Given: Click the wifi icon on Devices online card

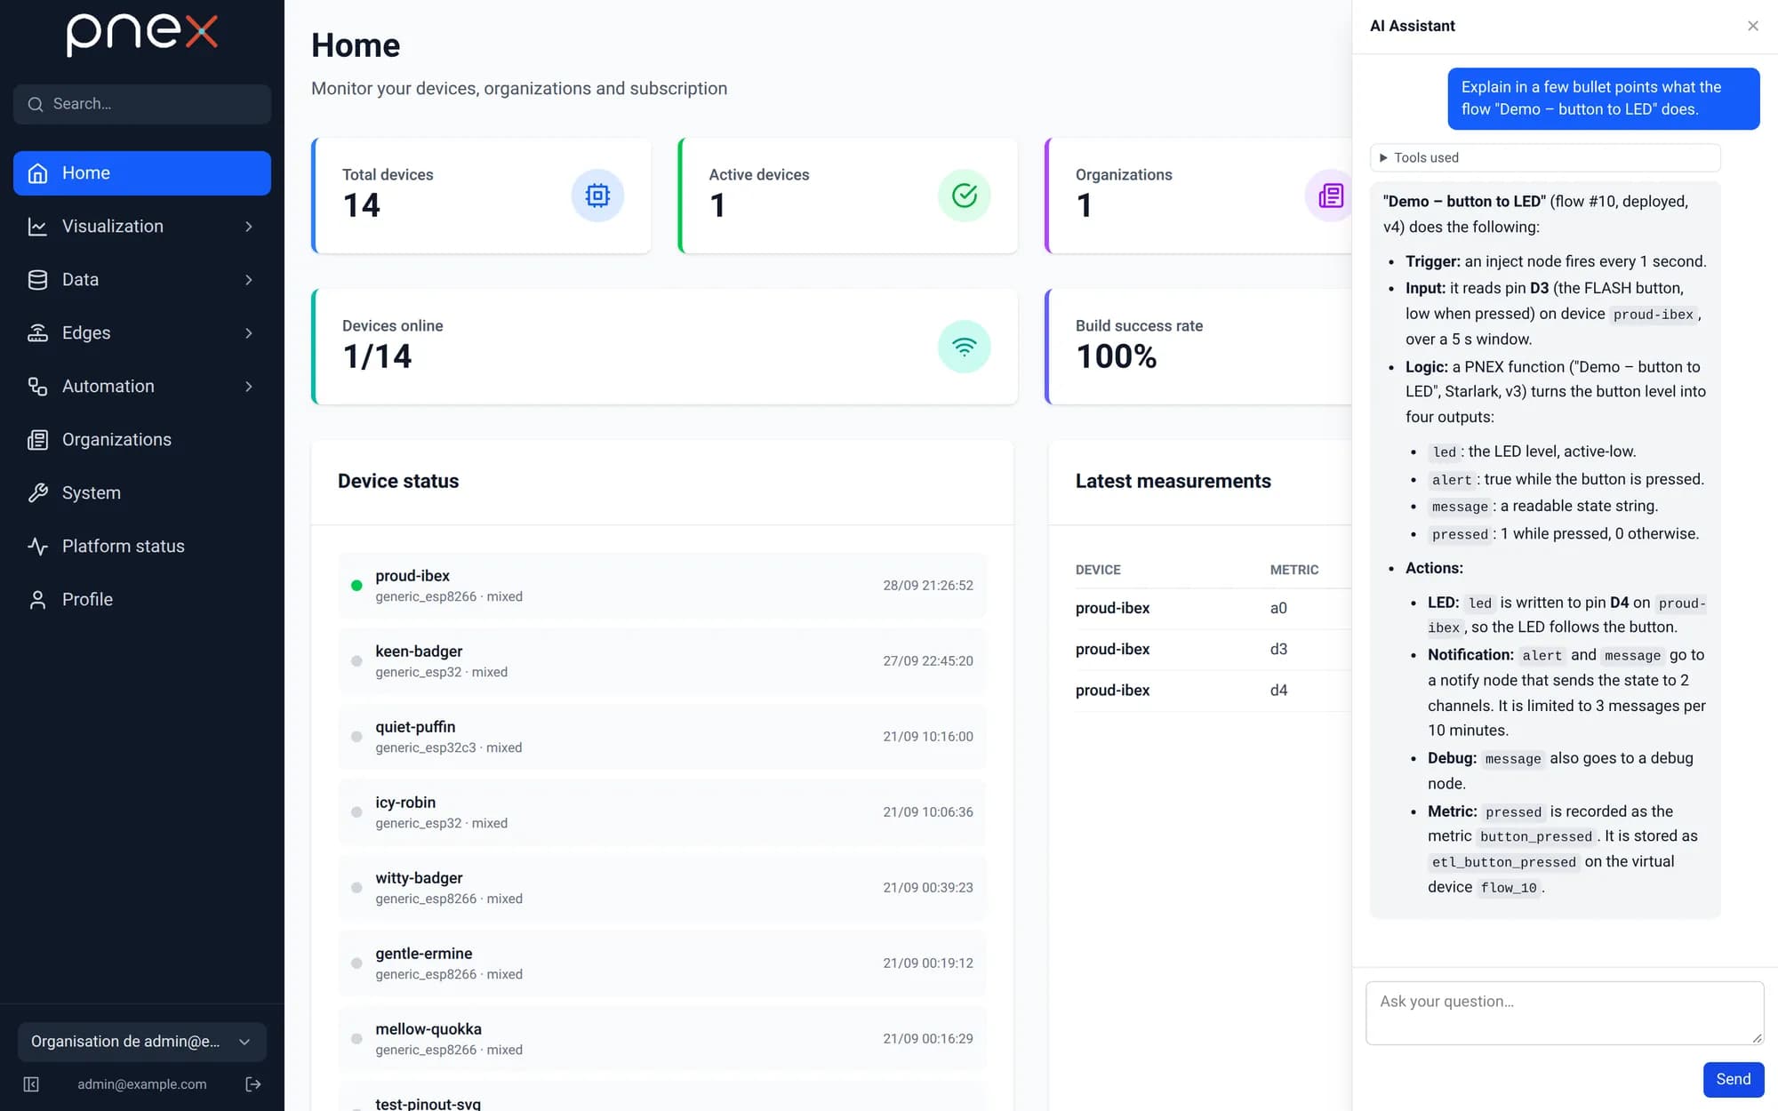Looking at the screenshot, I should (x=965, y=347).
